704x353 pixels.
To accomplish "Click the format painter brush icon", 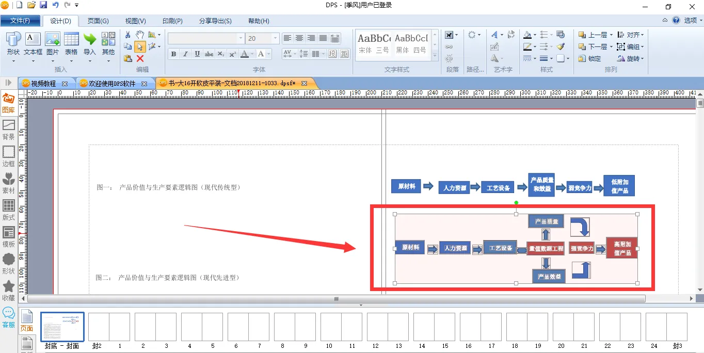I will (x=561, y=46).
